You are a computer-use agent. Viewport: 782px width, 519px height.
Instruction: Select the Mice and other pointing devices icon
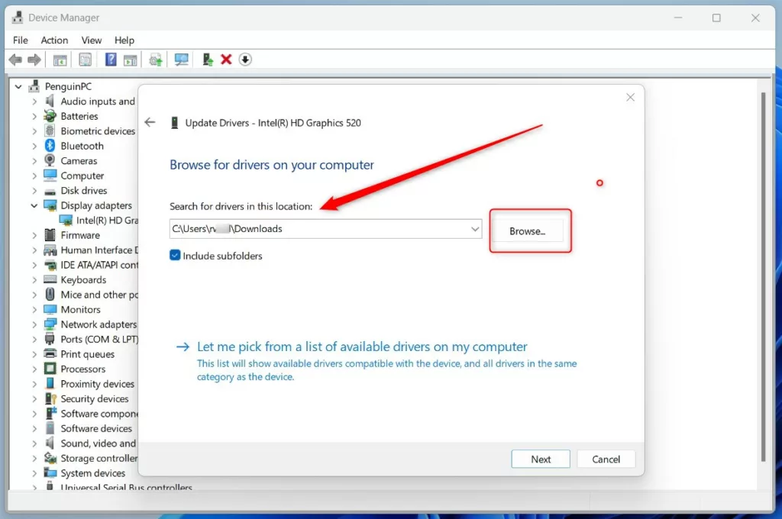[50, 294]
